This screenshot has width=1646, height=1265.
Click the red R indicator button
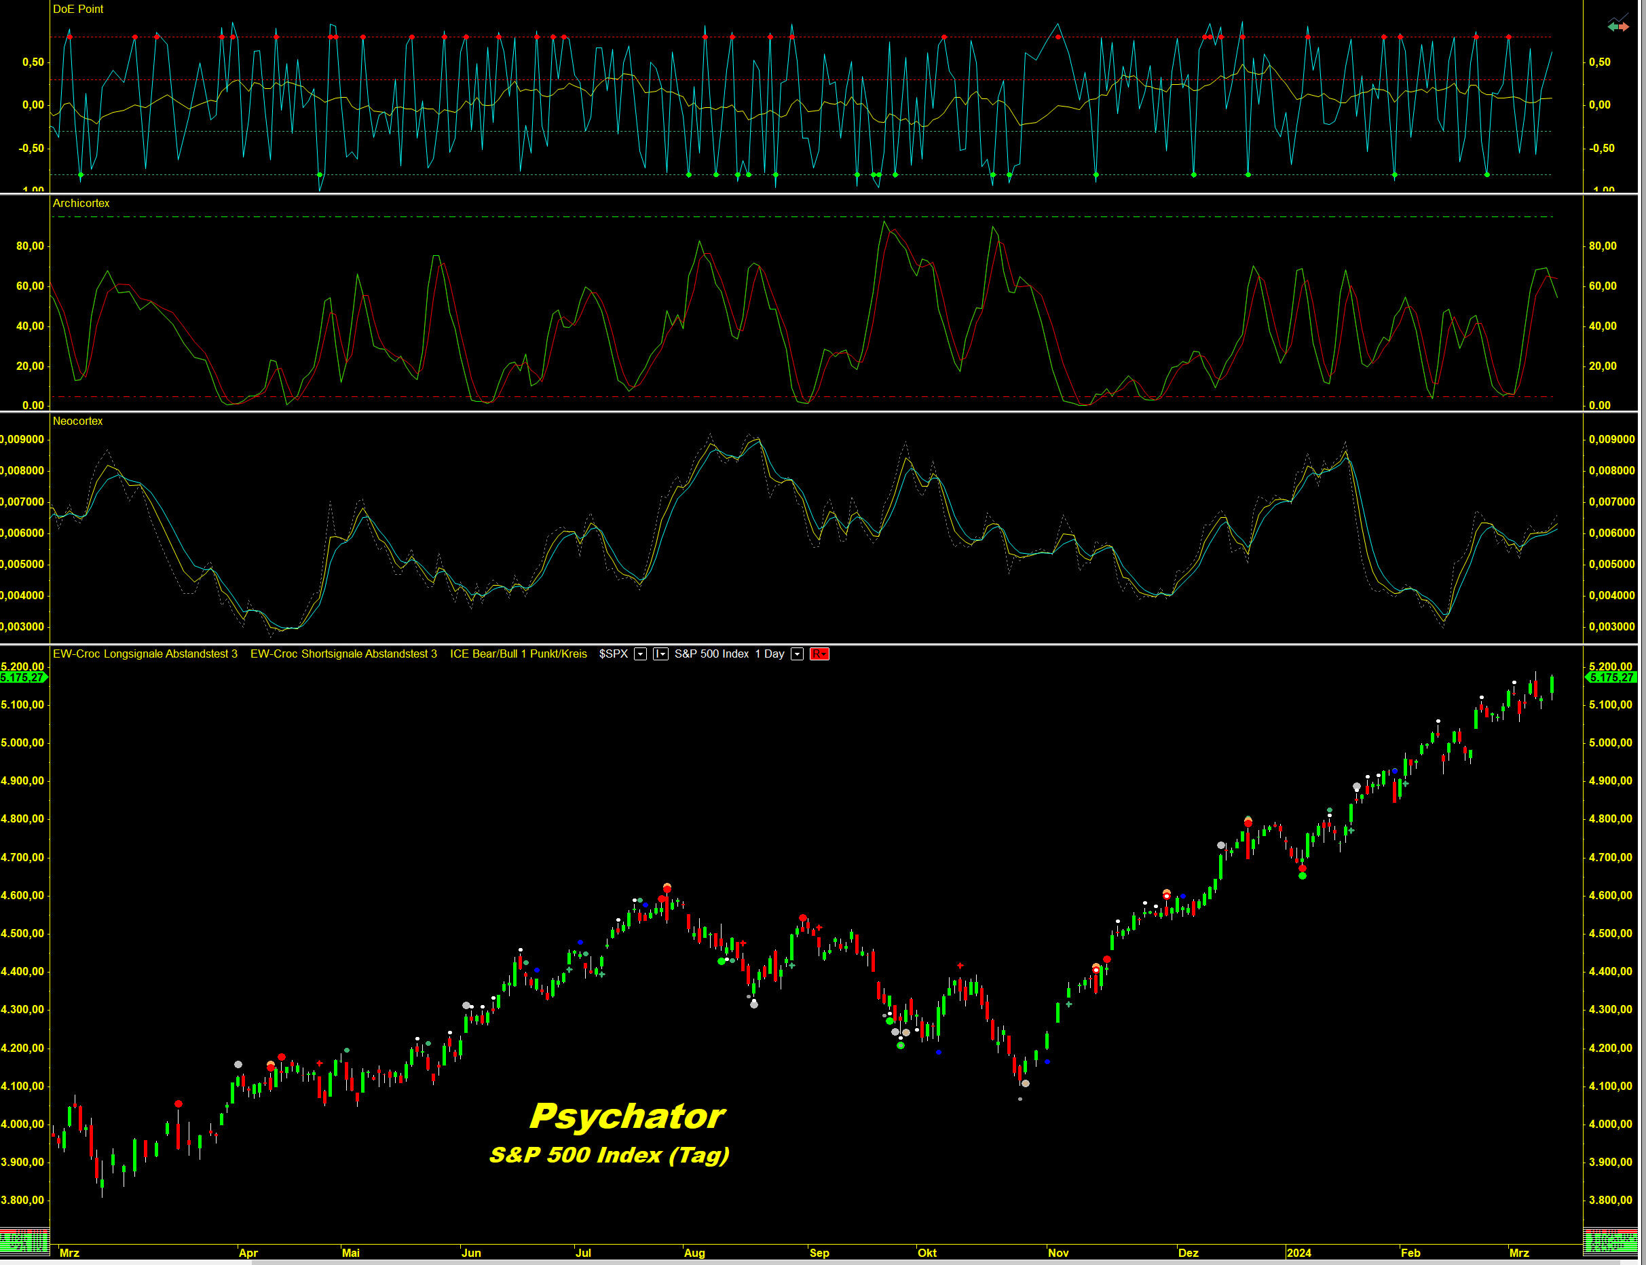point(819,654)
